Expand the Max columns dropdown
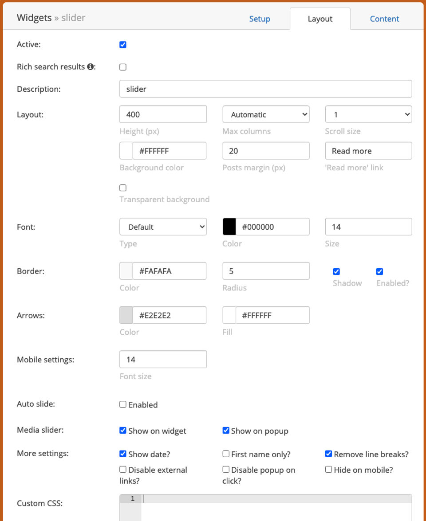426x521 pixels. [x=266, y=114]
